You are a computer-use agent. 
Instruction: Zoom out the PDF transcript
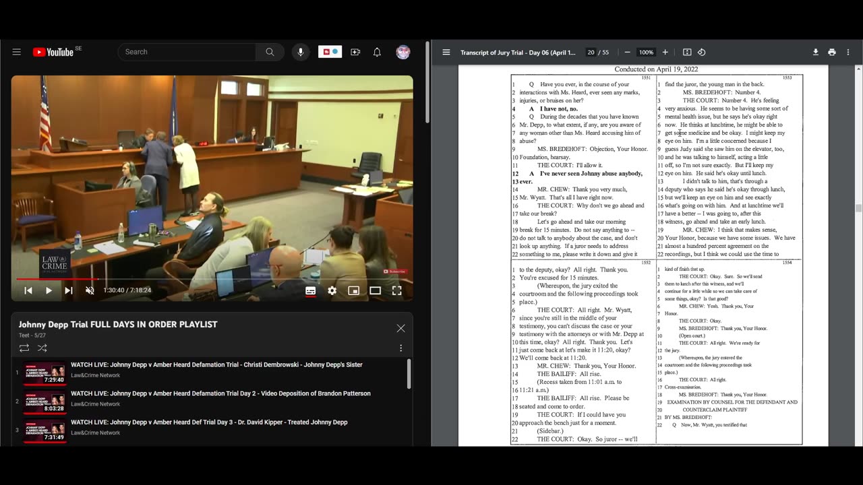point(627,53)
